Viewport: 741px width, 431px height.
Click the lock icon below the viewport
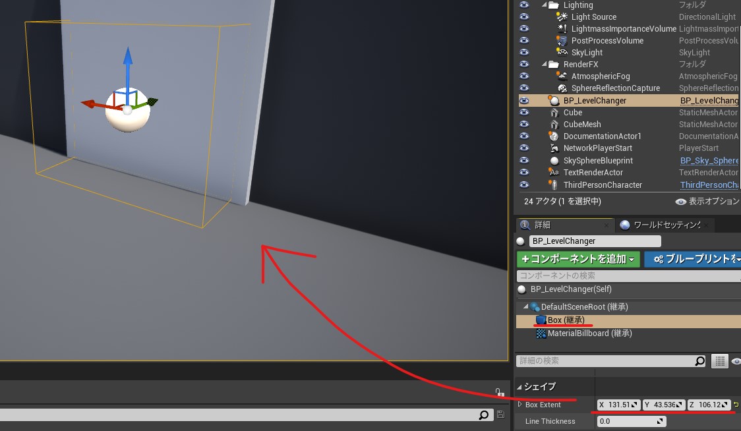(x=500, y=392)
